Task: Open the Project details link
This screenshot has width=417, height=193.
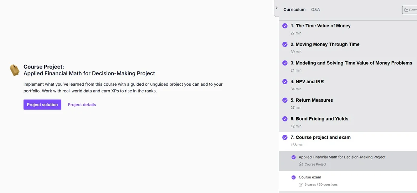Action: 82,104
